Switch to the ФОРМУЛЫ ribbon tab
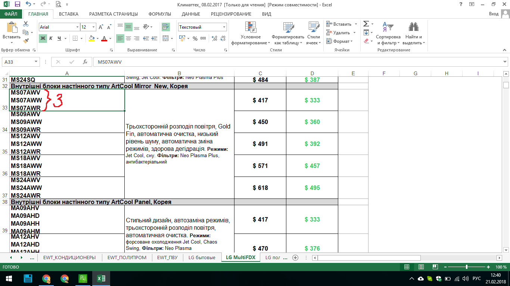 tap(160, 14)
